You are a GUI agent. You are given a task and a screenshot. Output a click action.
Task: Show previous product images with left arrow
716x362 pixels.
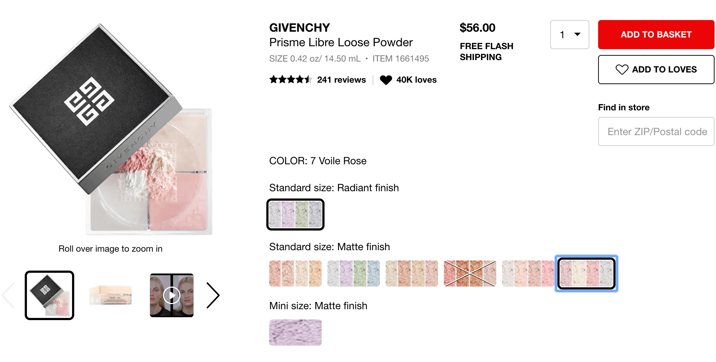pyautogui.click(x=8, y=295)
